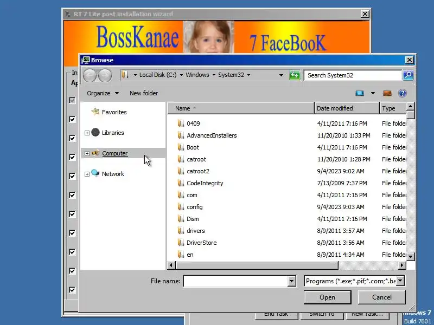Select the Favorites star icon
This screenshot has width=434, height=325.
pos(95,112)
